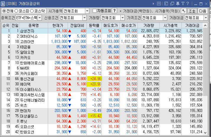211x137 pixels.
Task: Click the ? help button beside 자동조회
Action: [x=115, y=11]
